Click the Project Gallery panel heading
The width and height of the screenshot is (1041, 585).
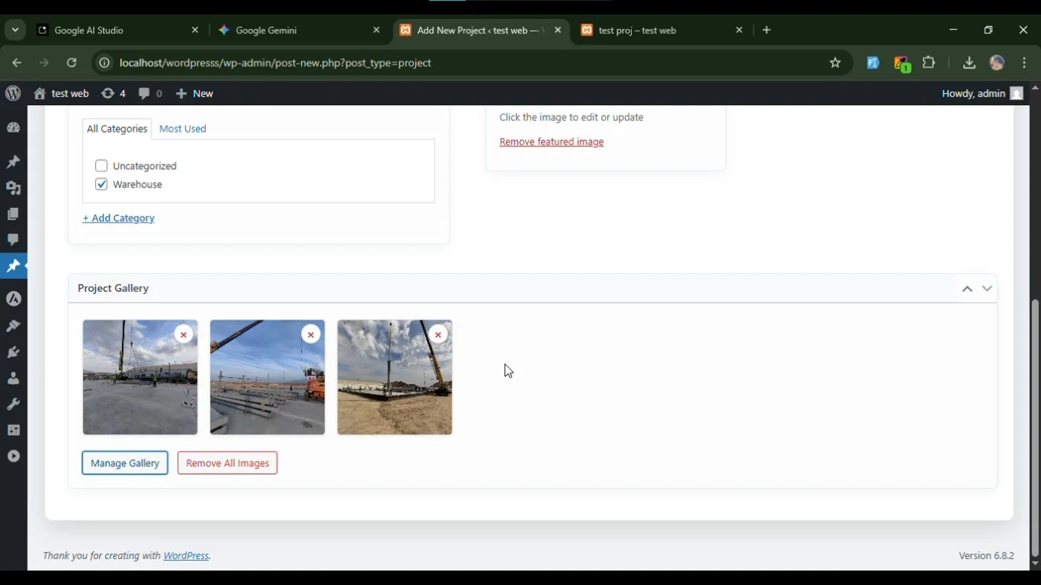113,289
